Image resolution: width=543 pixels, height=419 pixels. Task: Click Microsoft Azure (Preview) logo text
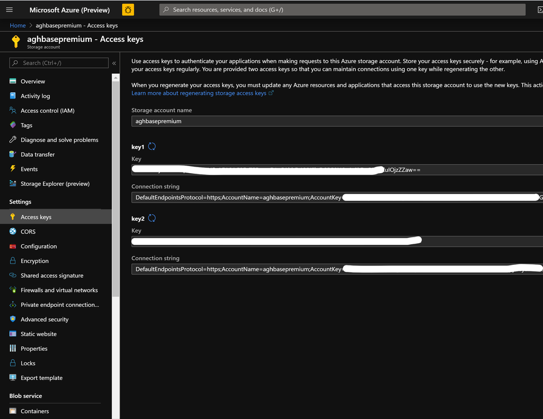pyautogui.click(x=69, y=10)
